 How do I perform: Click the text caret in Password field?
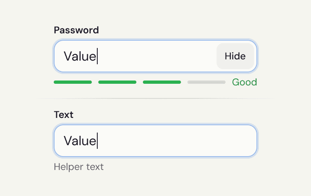click(x=97, y=56)
